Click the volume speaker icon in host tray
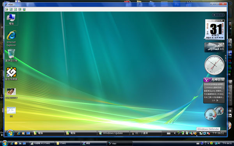 coord(219,143)
